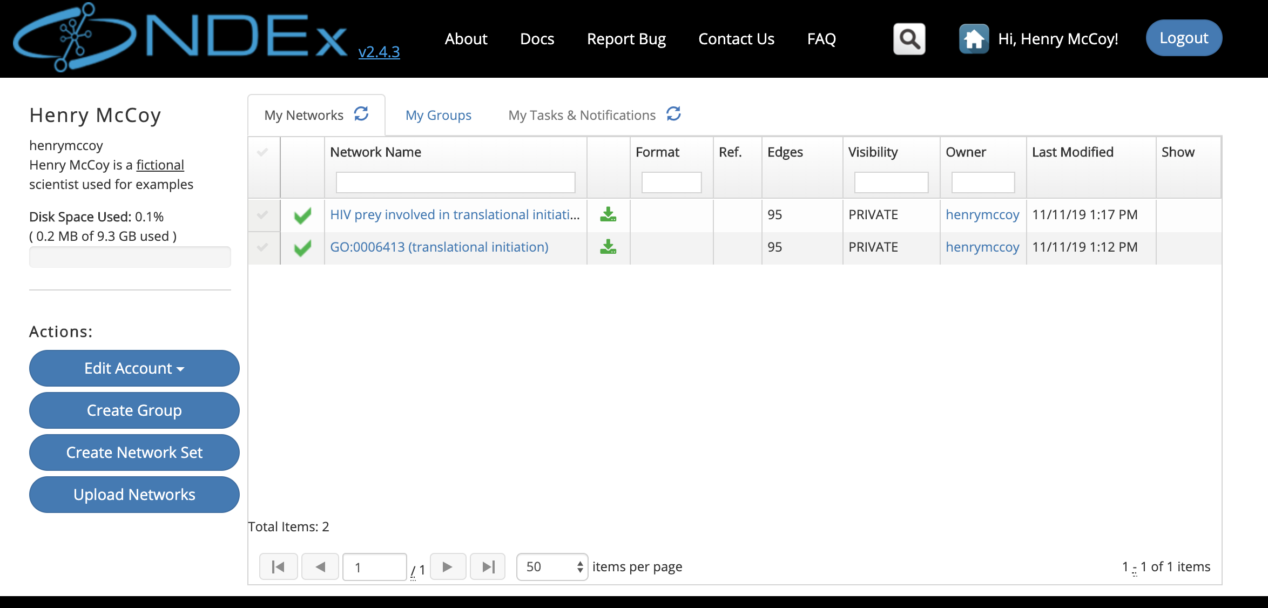Refresh My Networks with the reload icon
1268x608 pixels.
(x=361, y=114)
